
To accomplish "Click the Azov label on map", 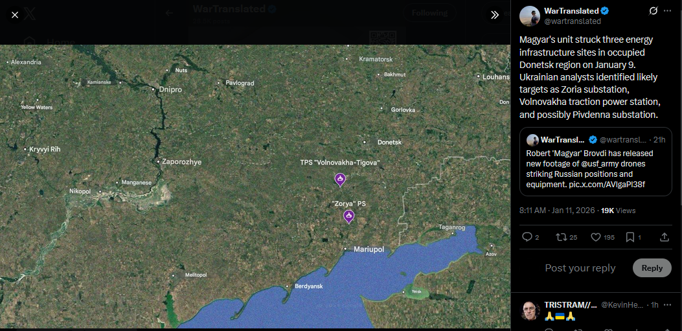I will 492,253.
